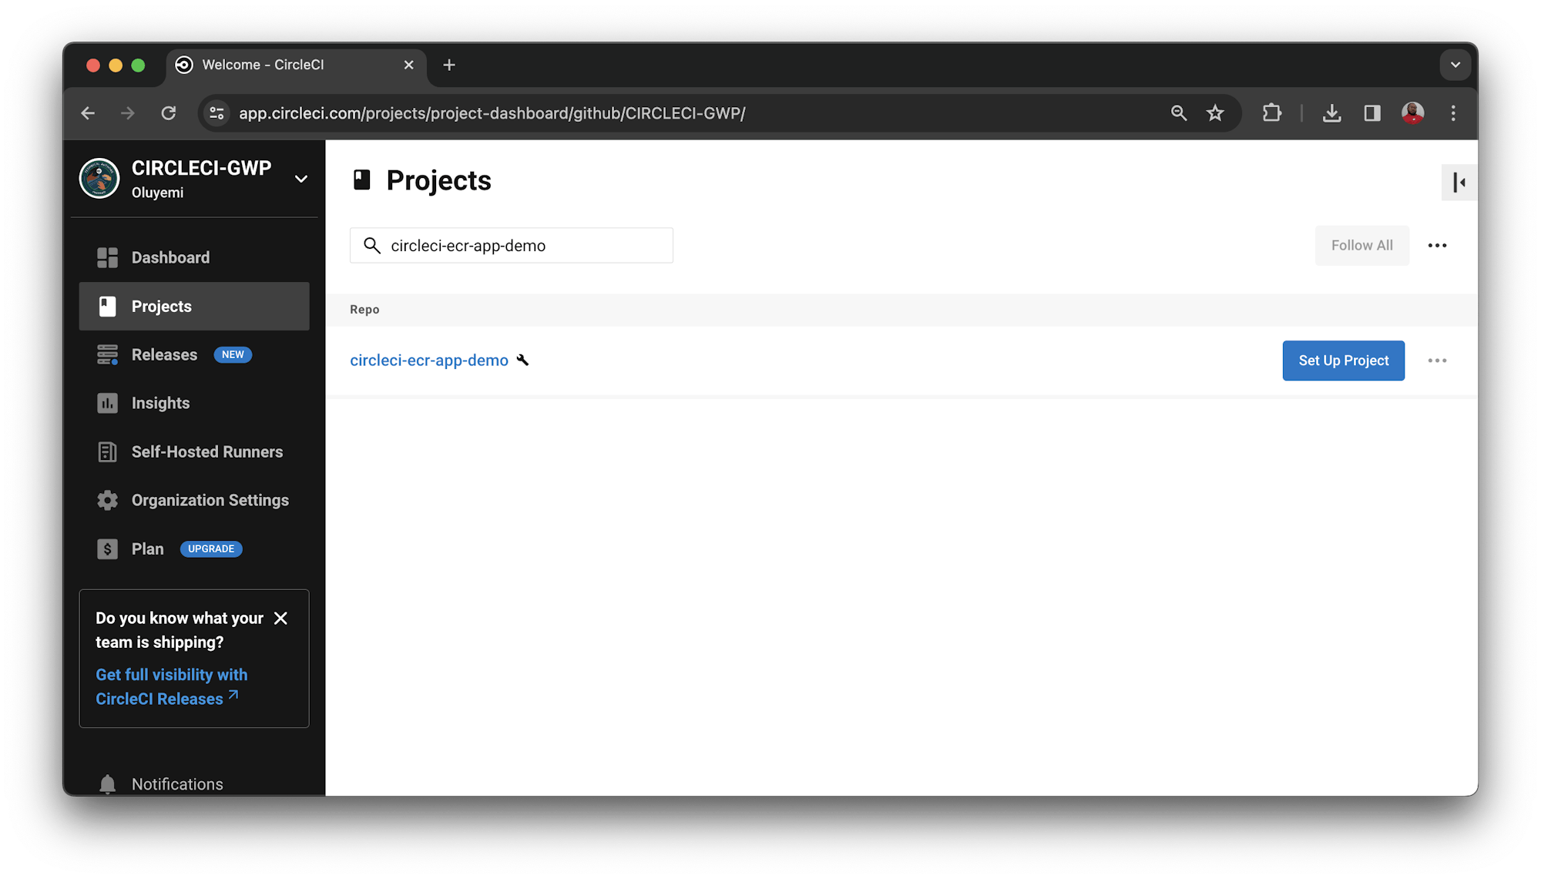Open the browser tab search chevron
1541x879 pixels.
point(1455,65)
